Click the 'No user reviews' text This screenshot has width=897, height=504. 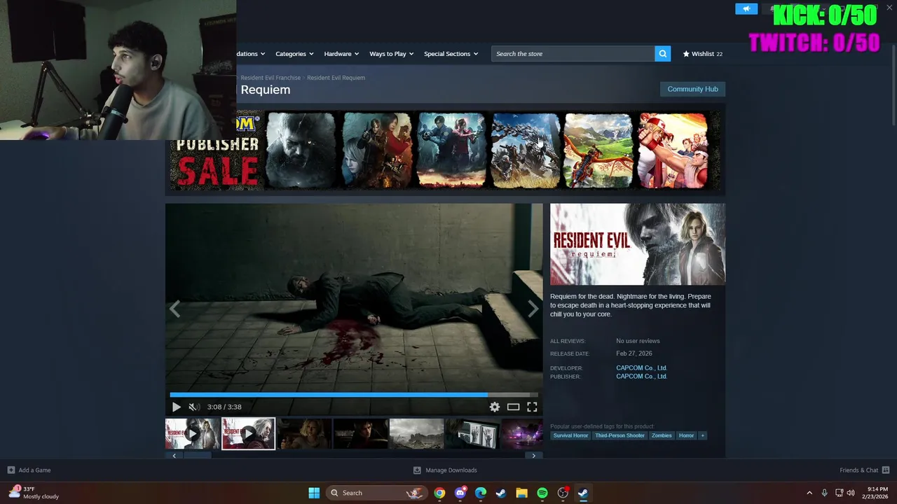point(638,341)
